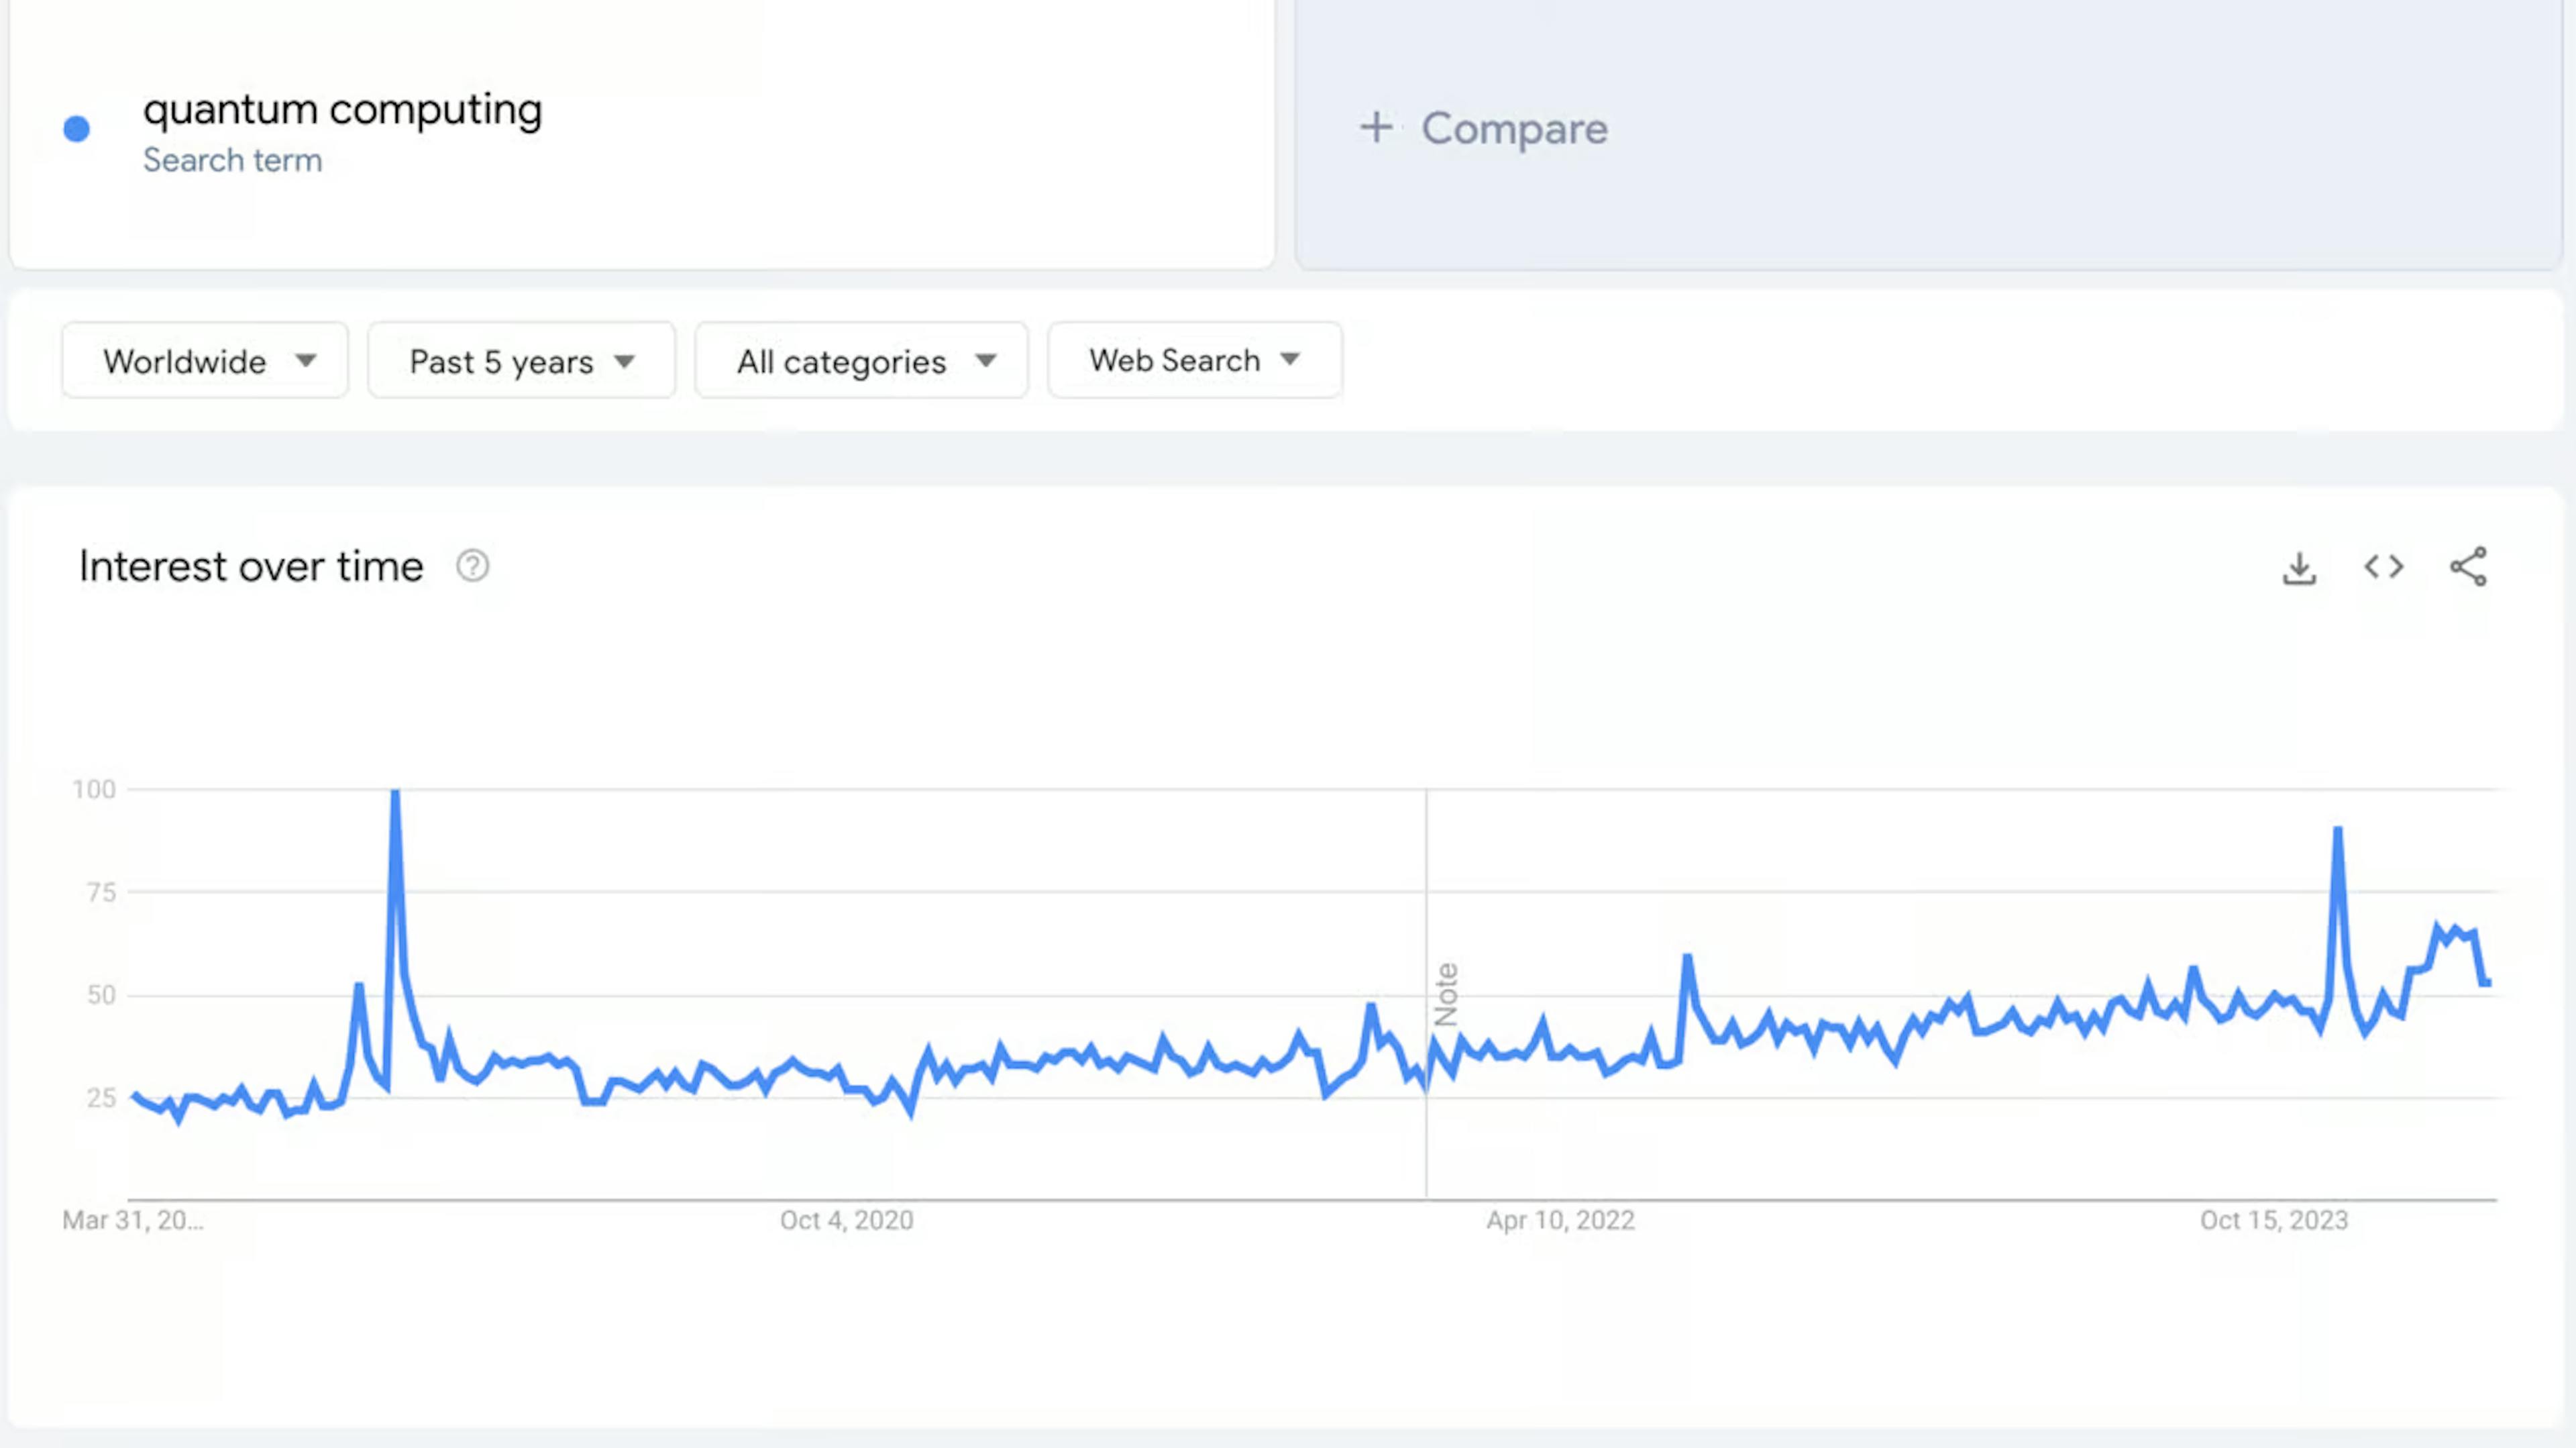Expand the All categories filter dropdown
This screenshot has width=2576, height=1448.
(x=860, y=361)
